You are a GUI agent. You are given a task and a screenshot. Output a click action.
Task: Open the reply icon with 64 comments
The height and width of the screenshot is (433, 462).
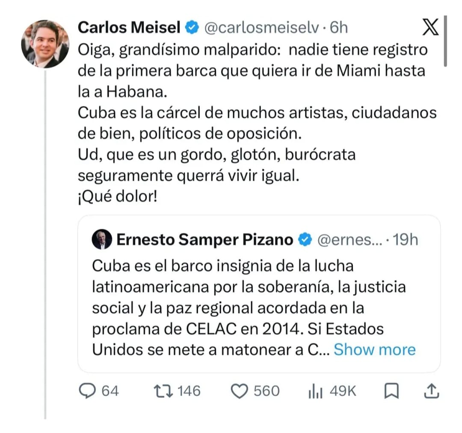point(87,391)
